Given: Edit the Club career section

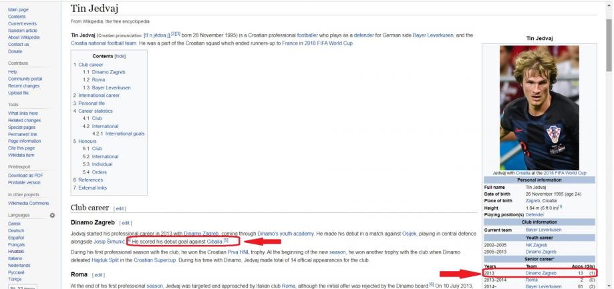Looking at the screenshot, I should [120, 209].
